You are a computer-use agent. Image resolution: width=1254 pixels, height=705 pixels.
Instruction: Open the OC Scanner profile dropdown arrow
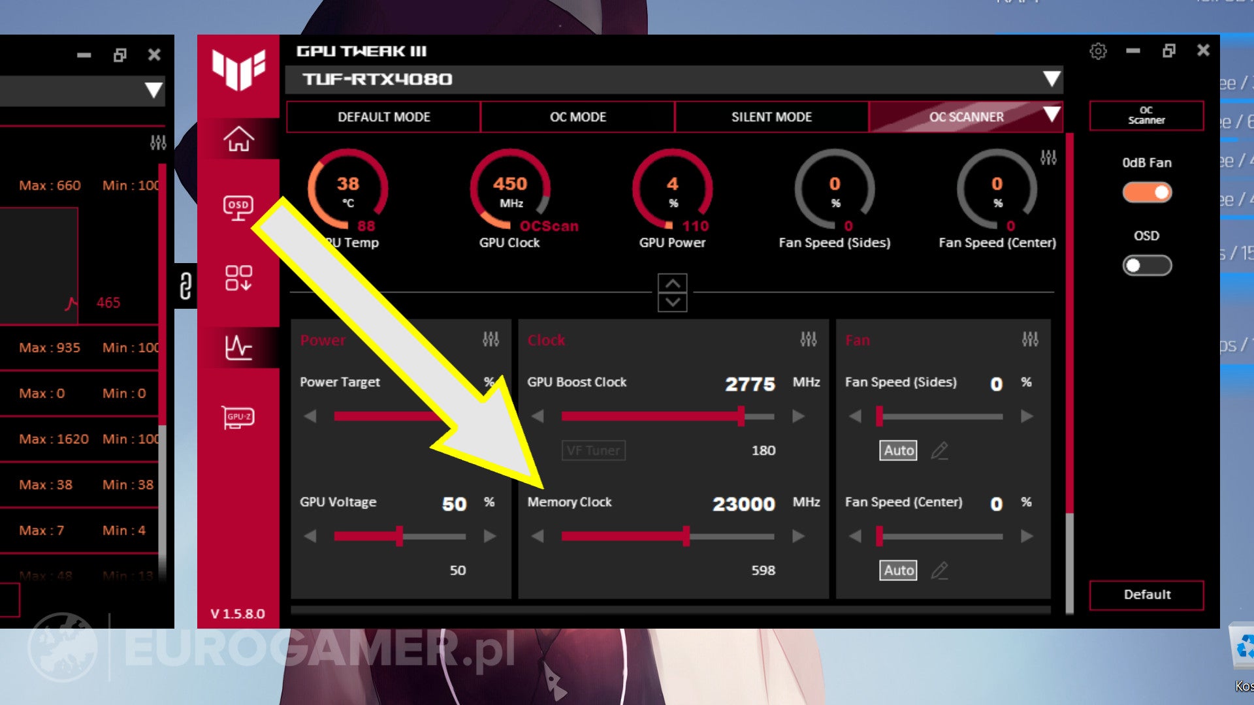[x=1051, y=115]
